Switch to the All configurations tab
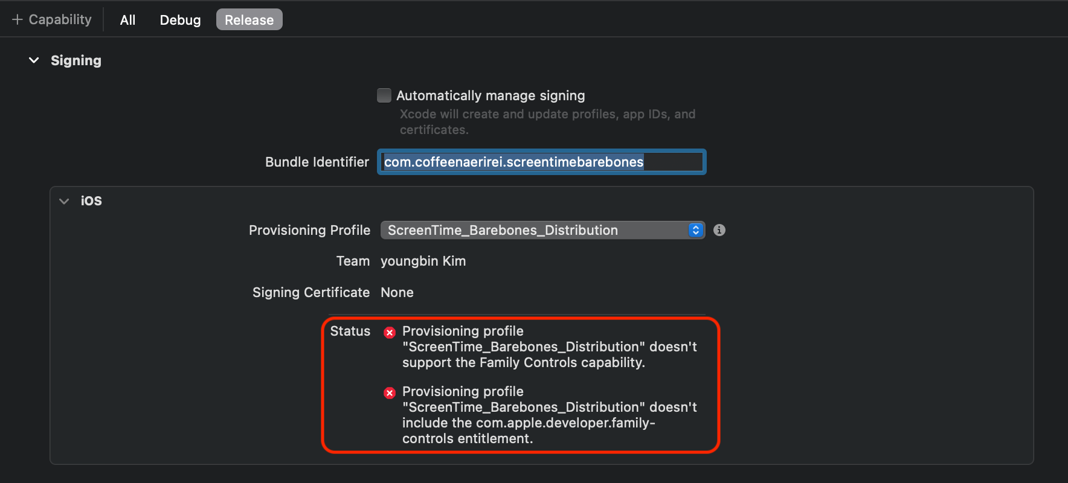 tap(127, 20)
